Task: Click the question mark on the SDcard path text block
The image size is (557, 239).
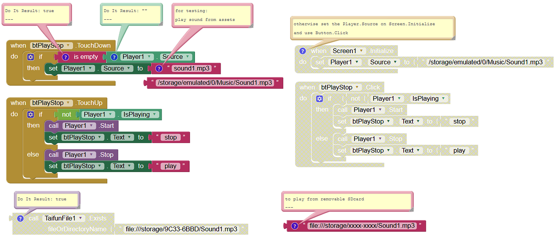Action: pyautogui.click(x=295, y=226)
